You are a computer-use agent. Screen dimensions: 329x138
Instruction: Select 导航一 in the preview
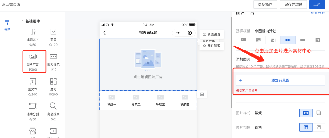[111, 101]
